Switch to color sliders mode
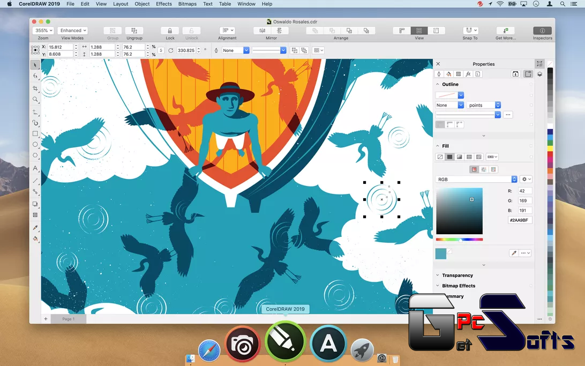Image resolution: width=585 pixels, height=366 pixels. tap(484, 169)
